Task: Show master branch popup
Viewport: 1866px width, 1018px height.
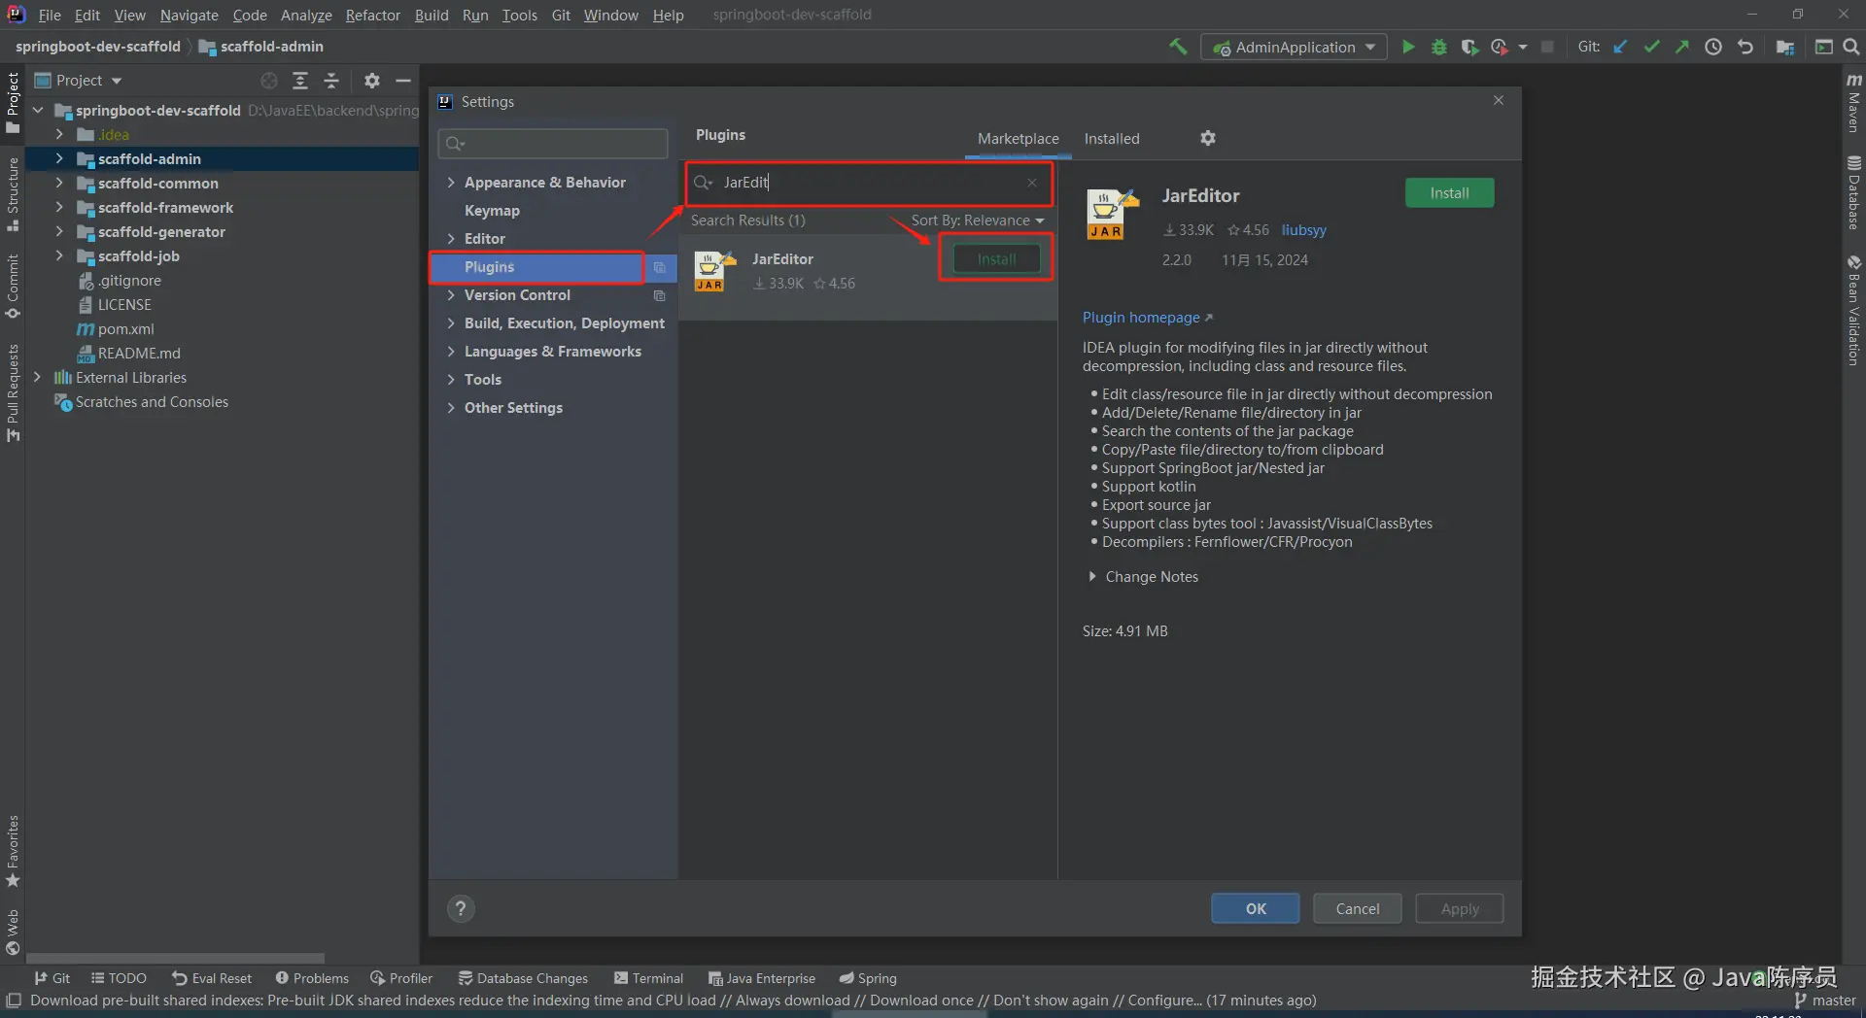Action: (x=1824, y=1001)
